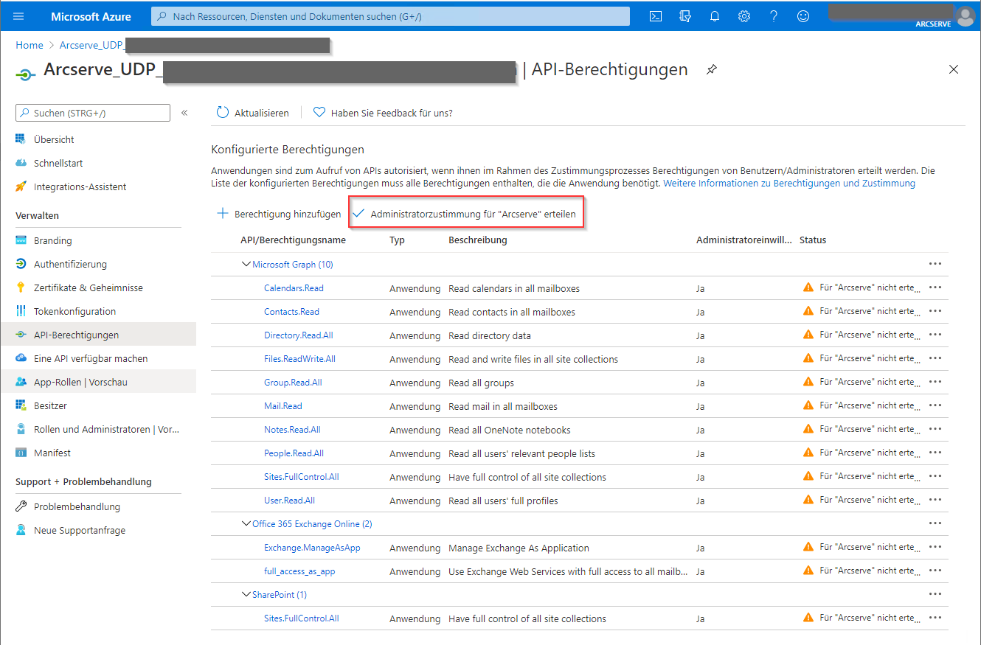Go to Home breadcrumb link
981x645 pixels.
click(30, 45)
